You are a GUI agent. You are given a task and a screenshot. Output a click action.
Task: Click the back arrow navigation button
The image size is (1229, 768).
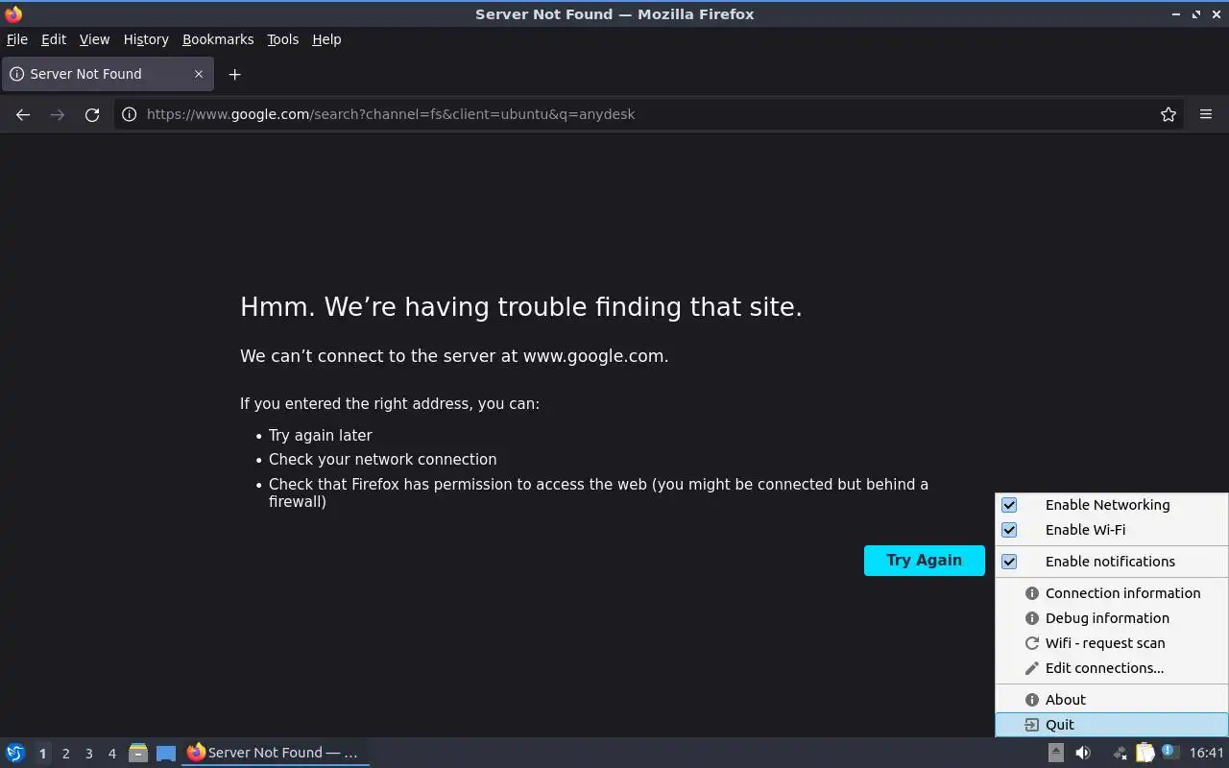coord(23,114)
